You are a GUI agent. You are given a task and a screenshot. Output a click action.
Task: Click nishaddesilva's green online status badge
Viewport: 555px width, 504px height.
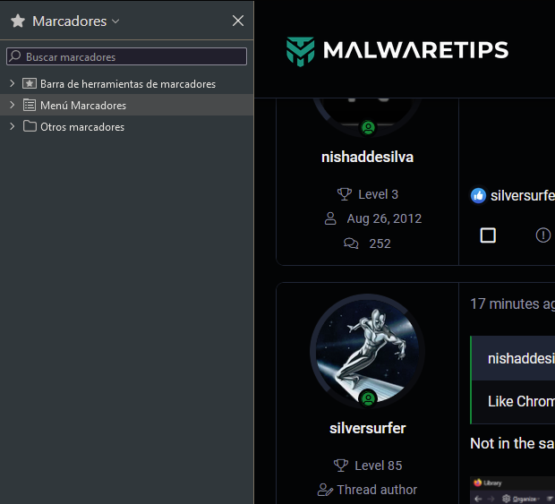pos(368,127)
